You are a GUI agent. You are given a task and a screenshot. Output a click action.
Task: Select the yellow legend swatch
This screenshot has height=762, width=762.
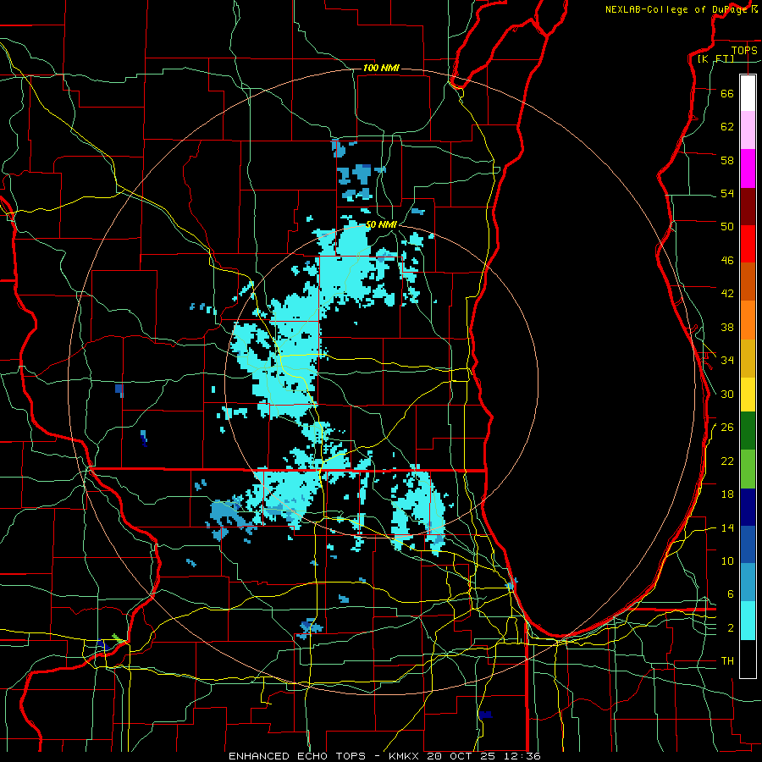tap(748, 395)
